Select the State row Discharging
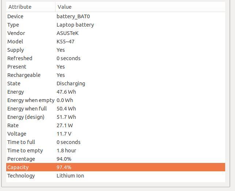This screenshot has width=235, height=191. (x=116, y=83)
